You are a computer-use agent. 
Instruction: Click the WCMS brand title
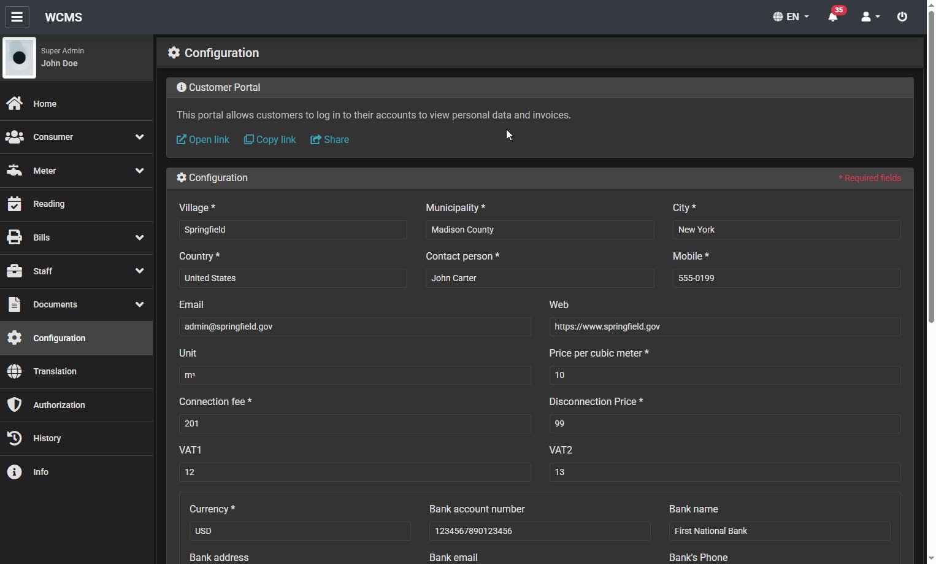[64, 17]
